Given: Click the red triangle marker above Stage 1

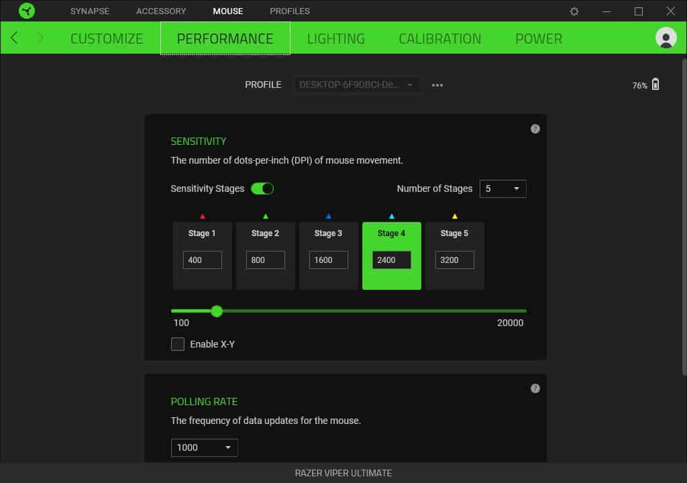Looking at the screenshot, I should coord(202,215).
